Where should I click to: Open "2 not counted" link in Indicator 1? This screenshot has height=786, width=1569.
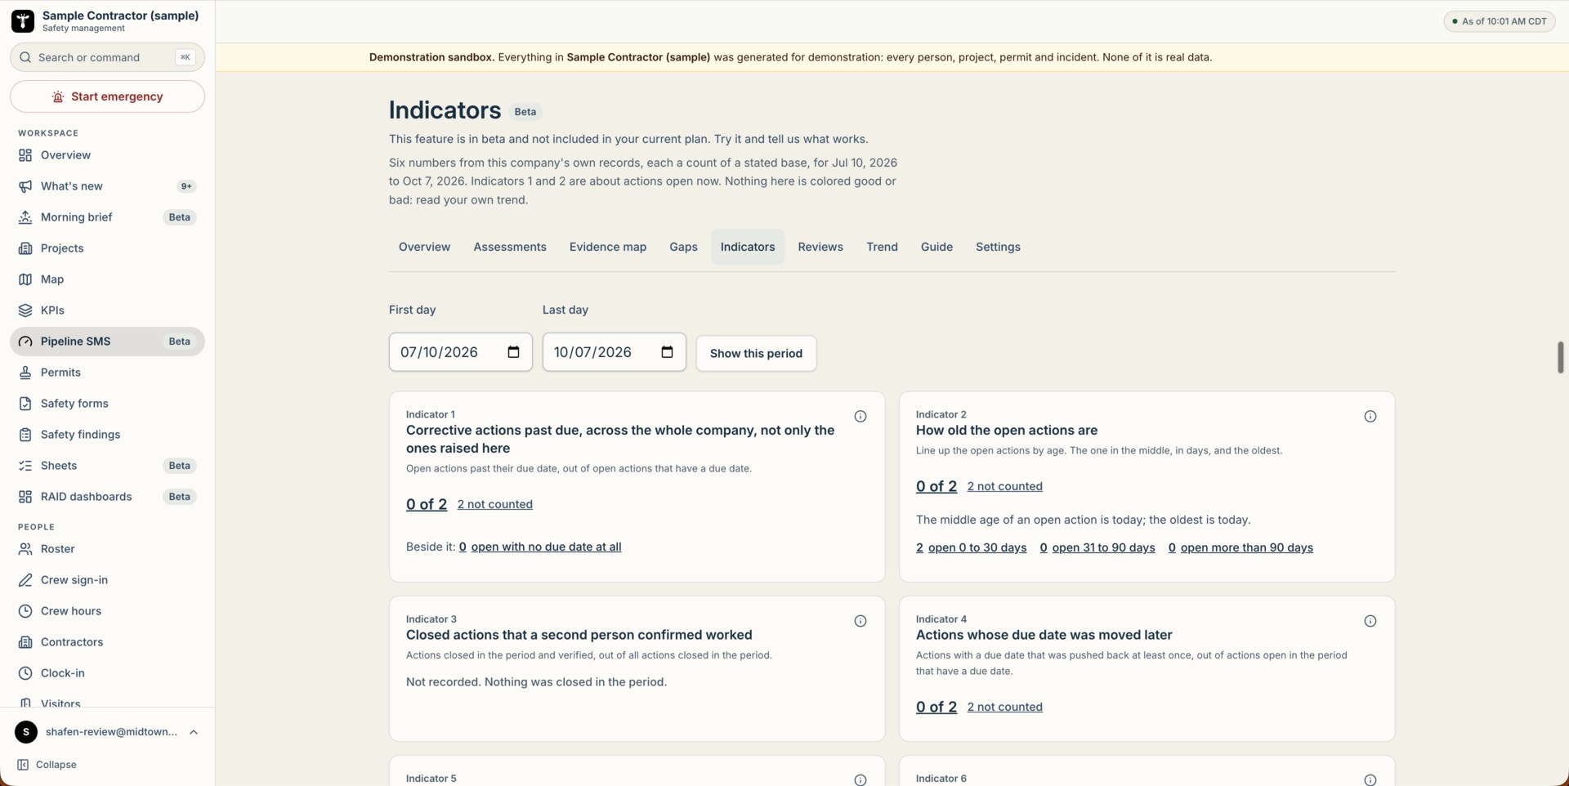coord(495,504)
